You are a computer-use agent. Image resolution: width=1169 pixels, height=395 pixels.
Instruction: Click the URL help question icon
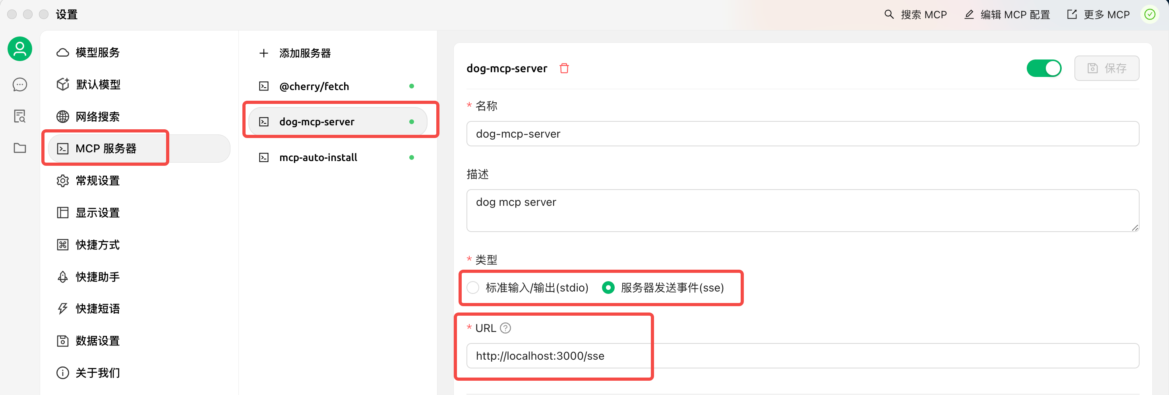coord(505,328)
